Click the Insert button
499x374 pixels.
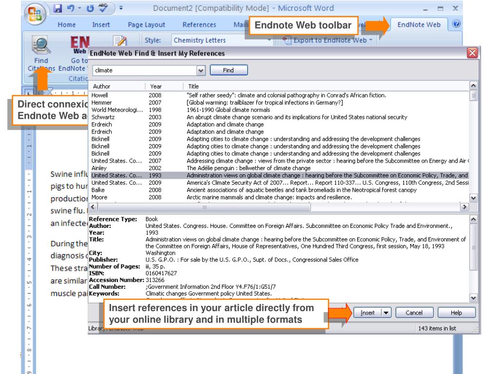[367, 313]
